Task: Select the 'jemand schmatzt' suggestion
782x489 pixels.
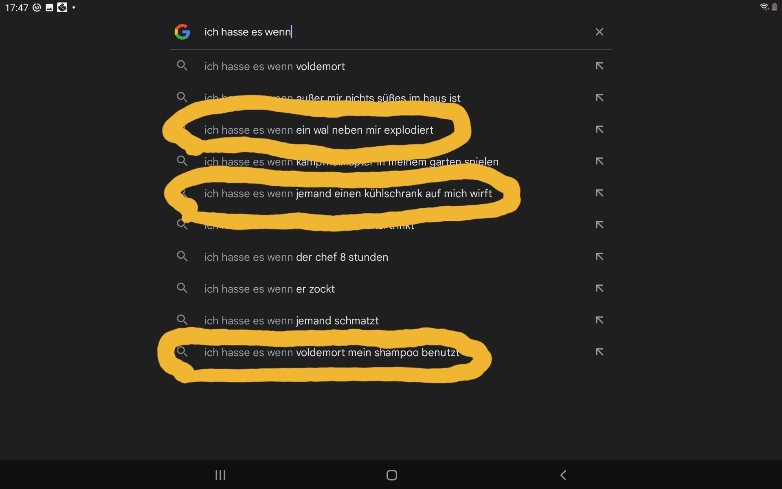Action: [x=391, y=320]
